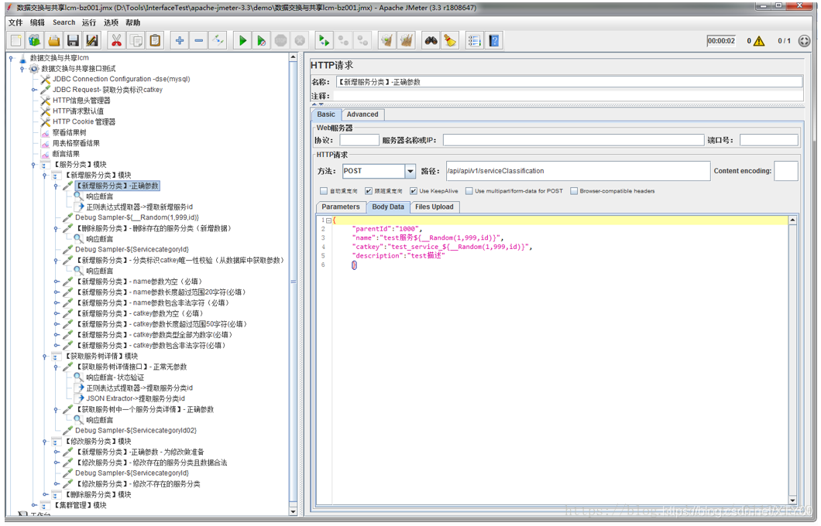Viewport: 821px width, 526px height.
Task: Click the Cut scissors icon
Action: [x=116, y=40]
